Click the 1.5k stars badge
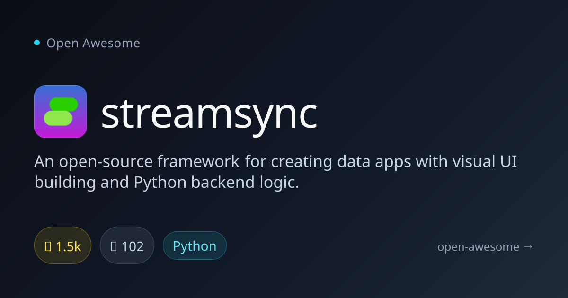This screenshot has height=298, width=568. 62,245
